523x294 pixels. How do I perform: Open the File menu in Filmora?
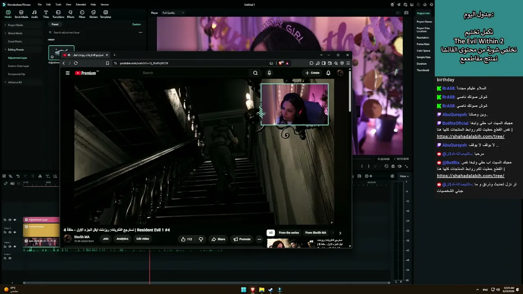pyautogui.click(x=40, y=4)
